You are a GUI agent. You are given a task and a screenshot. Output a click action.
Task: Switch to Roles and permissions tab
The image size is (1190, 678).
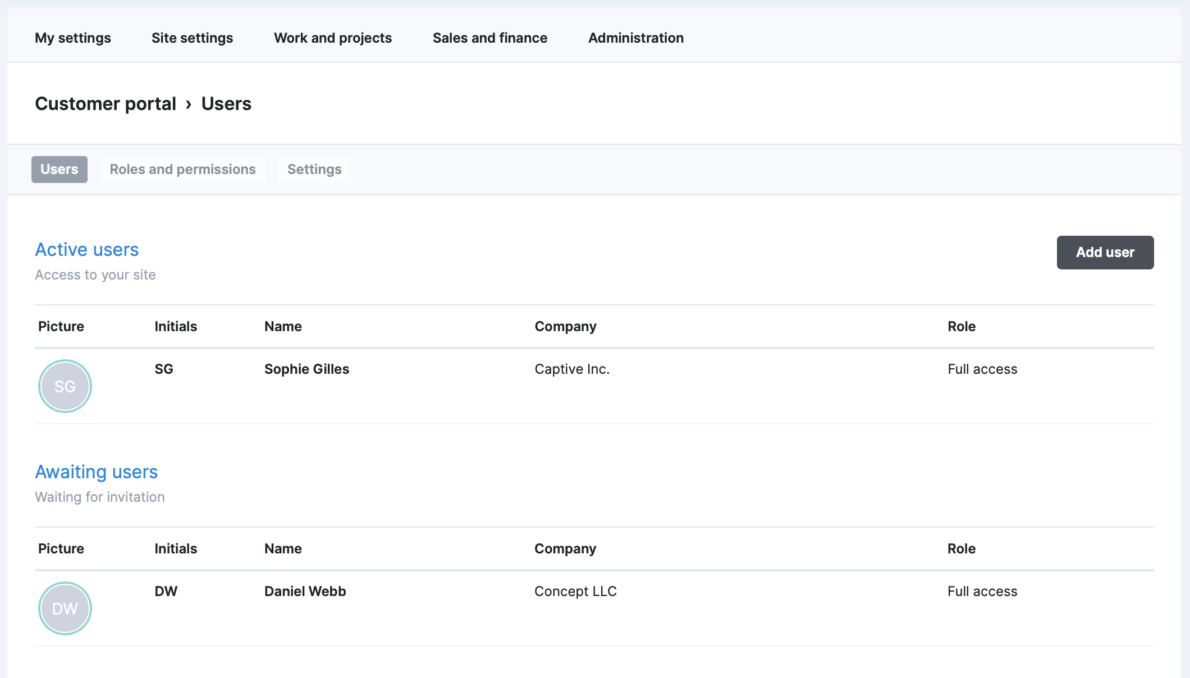tap(182, 169)
